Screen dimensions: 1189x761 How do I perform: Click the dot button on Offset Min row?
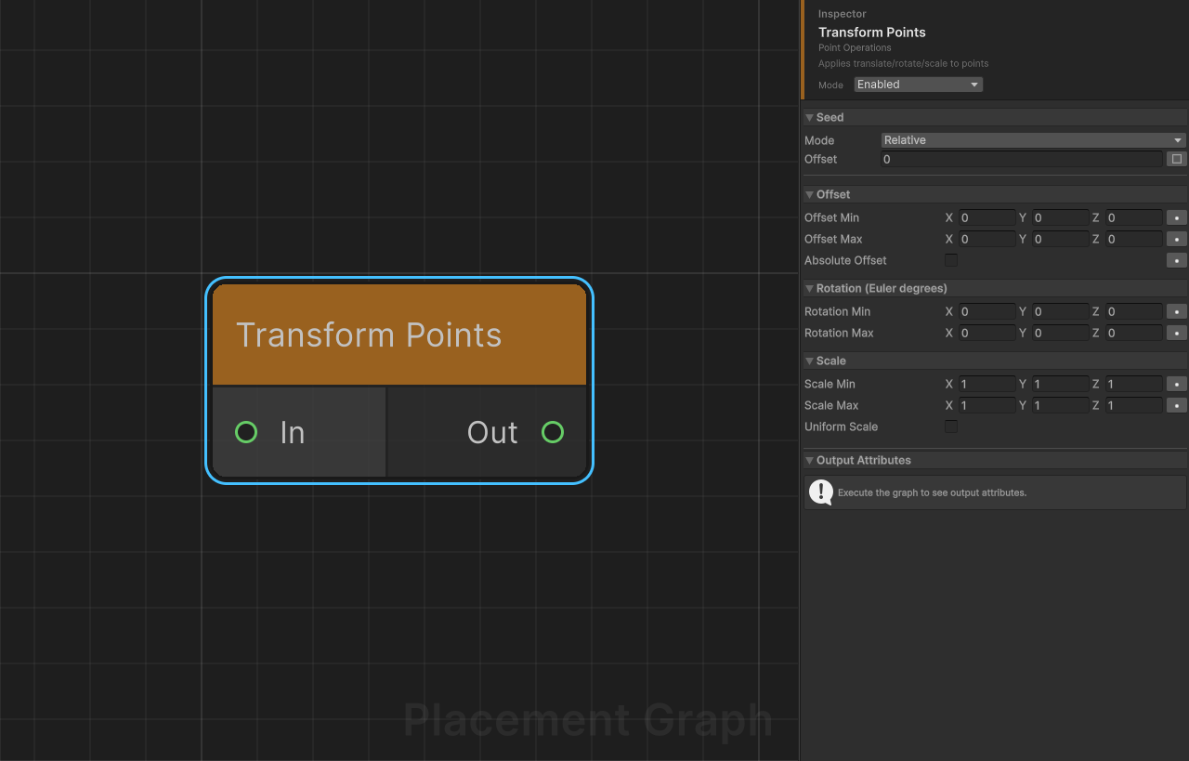coord(1177,217)
